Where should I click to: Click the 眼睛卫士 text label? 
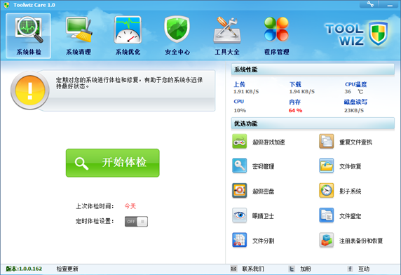pos(264,216)
